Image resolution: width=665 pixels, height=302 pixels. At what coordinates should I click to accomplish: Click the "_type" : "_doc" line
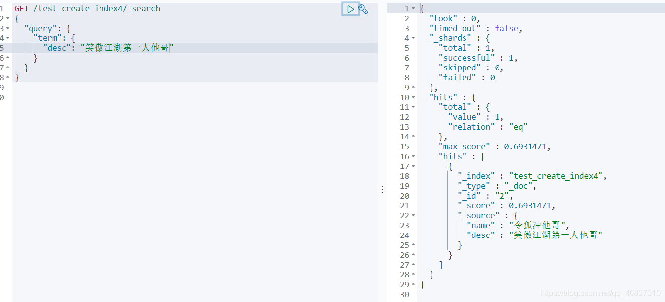pos(497,186)
